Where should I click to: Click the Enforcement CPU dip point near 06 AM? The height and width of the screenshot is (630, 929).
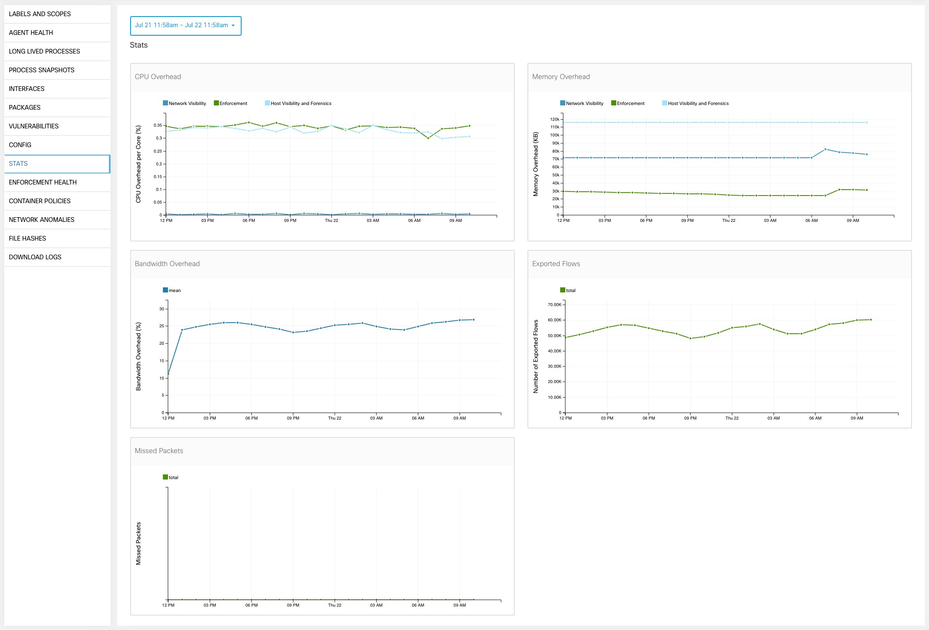point(428,138)
